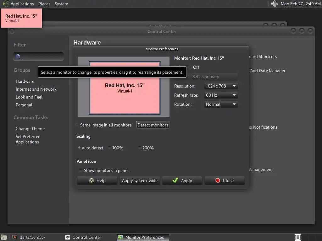Open the System menu

tap(61, 4)
